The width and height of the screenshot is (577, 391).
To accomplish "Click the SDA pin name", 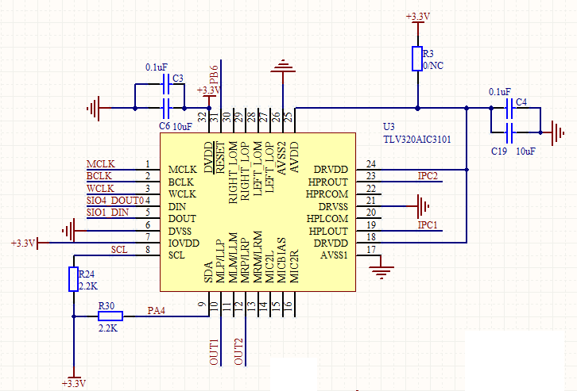I will pos(208,272).
